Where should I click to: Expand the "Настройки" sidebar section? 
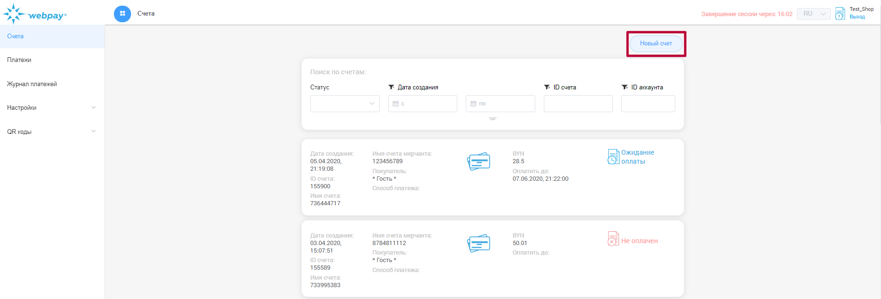93,108
